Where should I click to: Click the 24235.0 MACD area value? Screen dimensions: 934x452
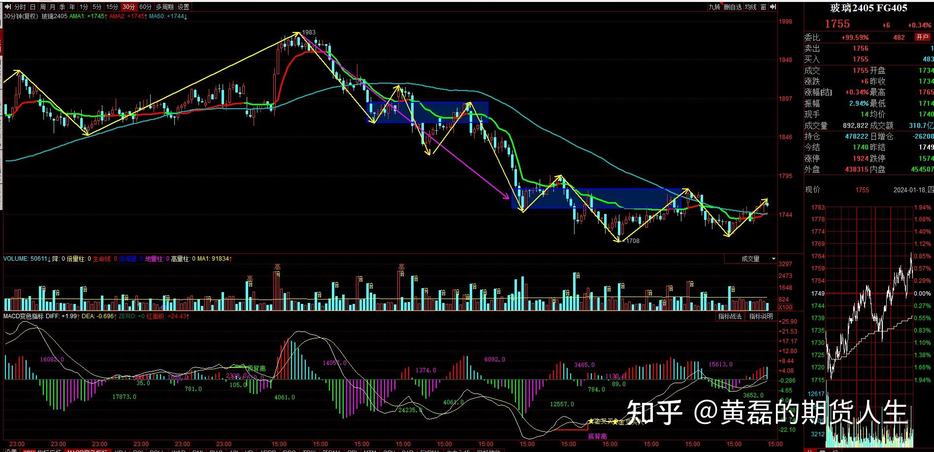point(411,410)
